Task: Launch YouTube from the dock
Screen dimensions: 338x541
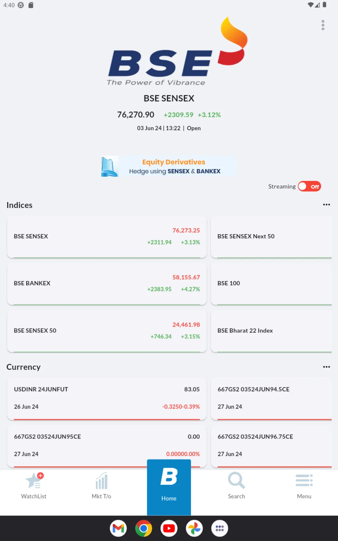Action: point(169,528)
